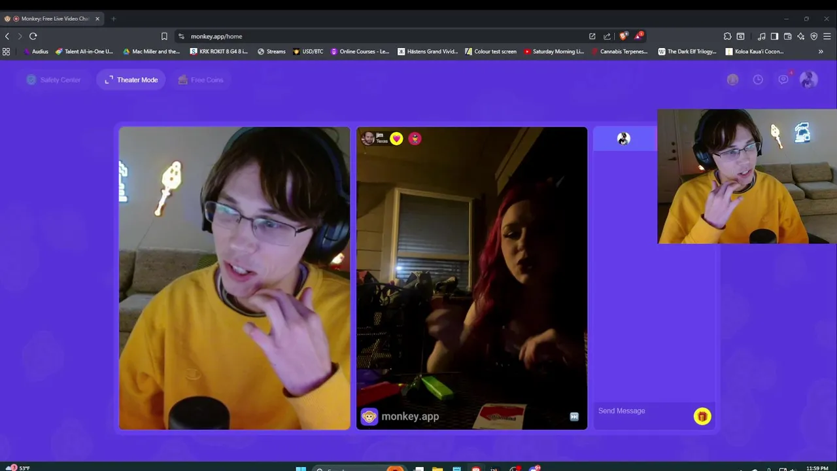Toggle the browser sidebar panel

pyautogui.click(x=774, y=37)
